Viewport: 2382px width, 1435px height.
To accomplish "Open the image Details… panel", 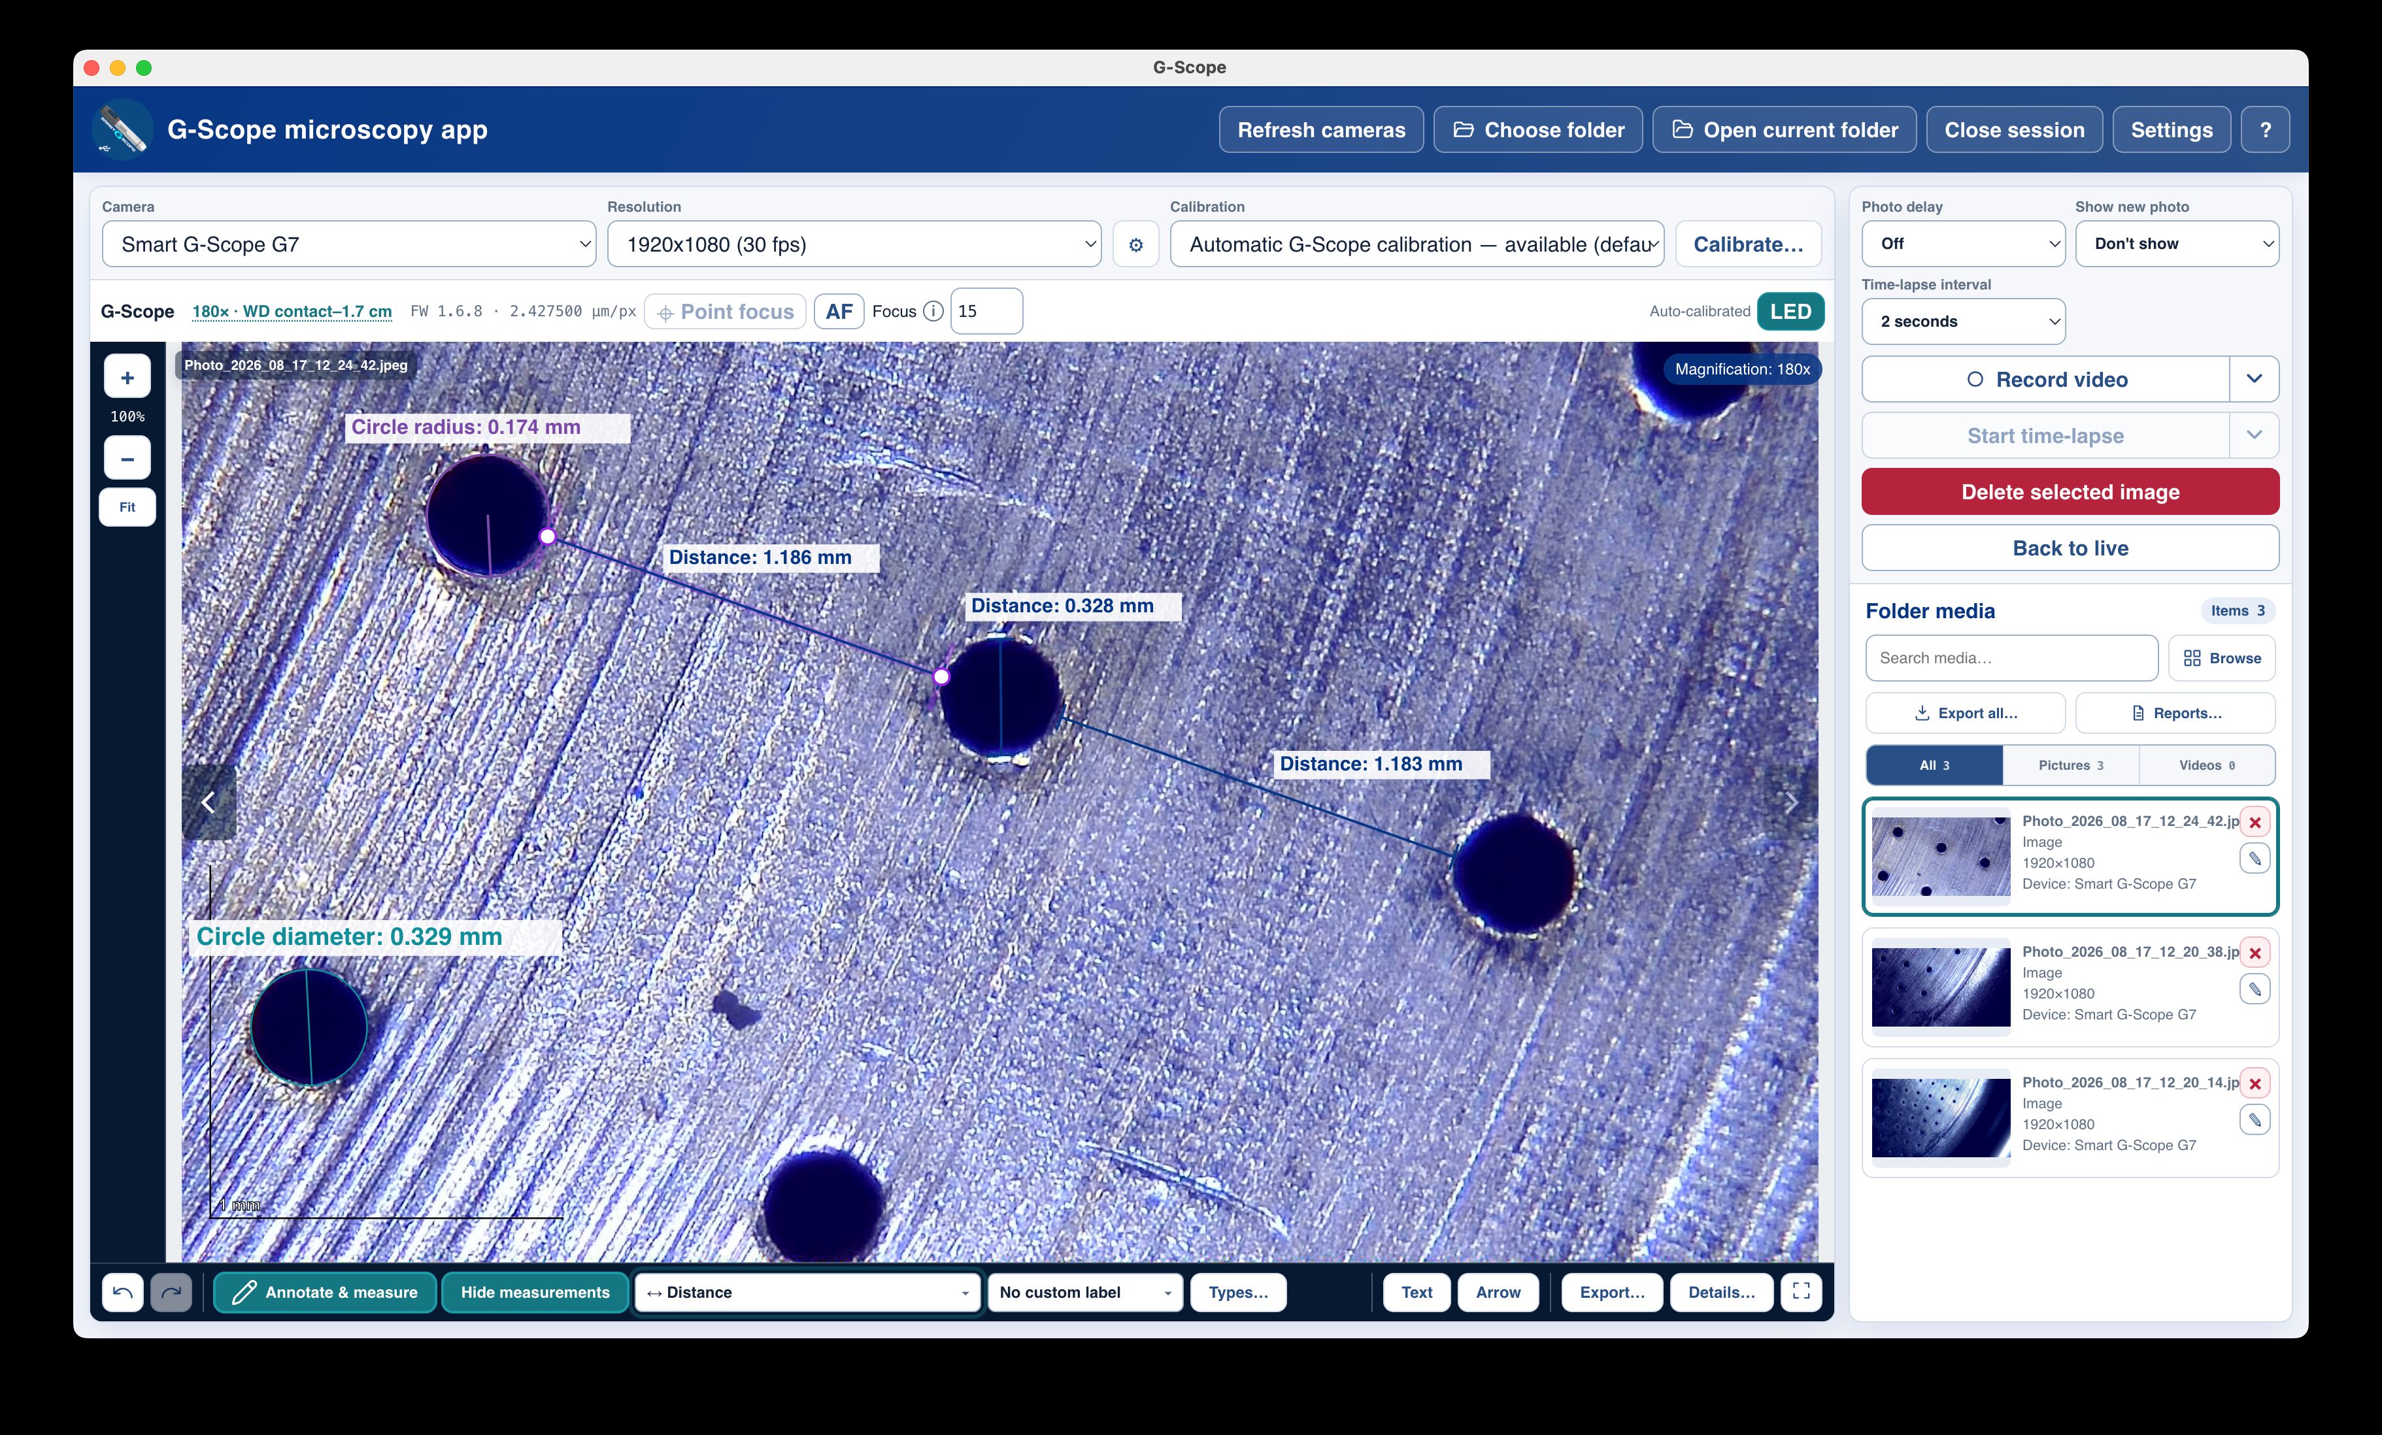I will pos(1720,1292).
